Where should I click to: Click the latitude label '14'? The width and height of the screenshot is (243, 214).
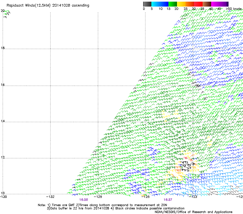[x=3, y=121]
